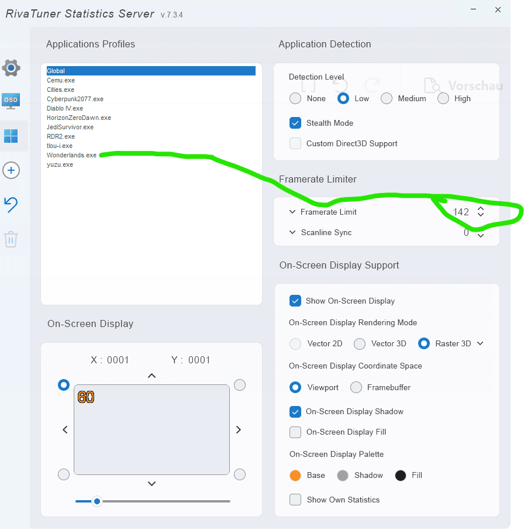Move OSD position left with left arrow
This screenshot has height=530, width=524.
point(65,429)
